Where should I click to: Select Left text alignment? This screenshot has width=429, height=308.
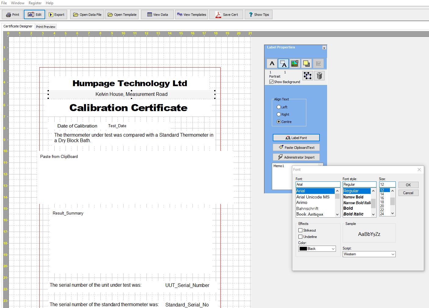click(x=279, y=107)
